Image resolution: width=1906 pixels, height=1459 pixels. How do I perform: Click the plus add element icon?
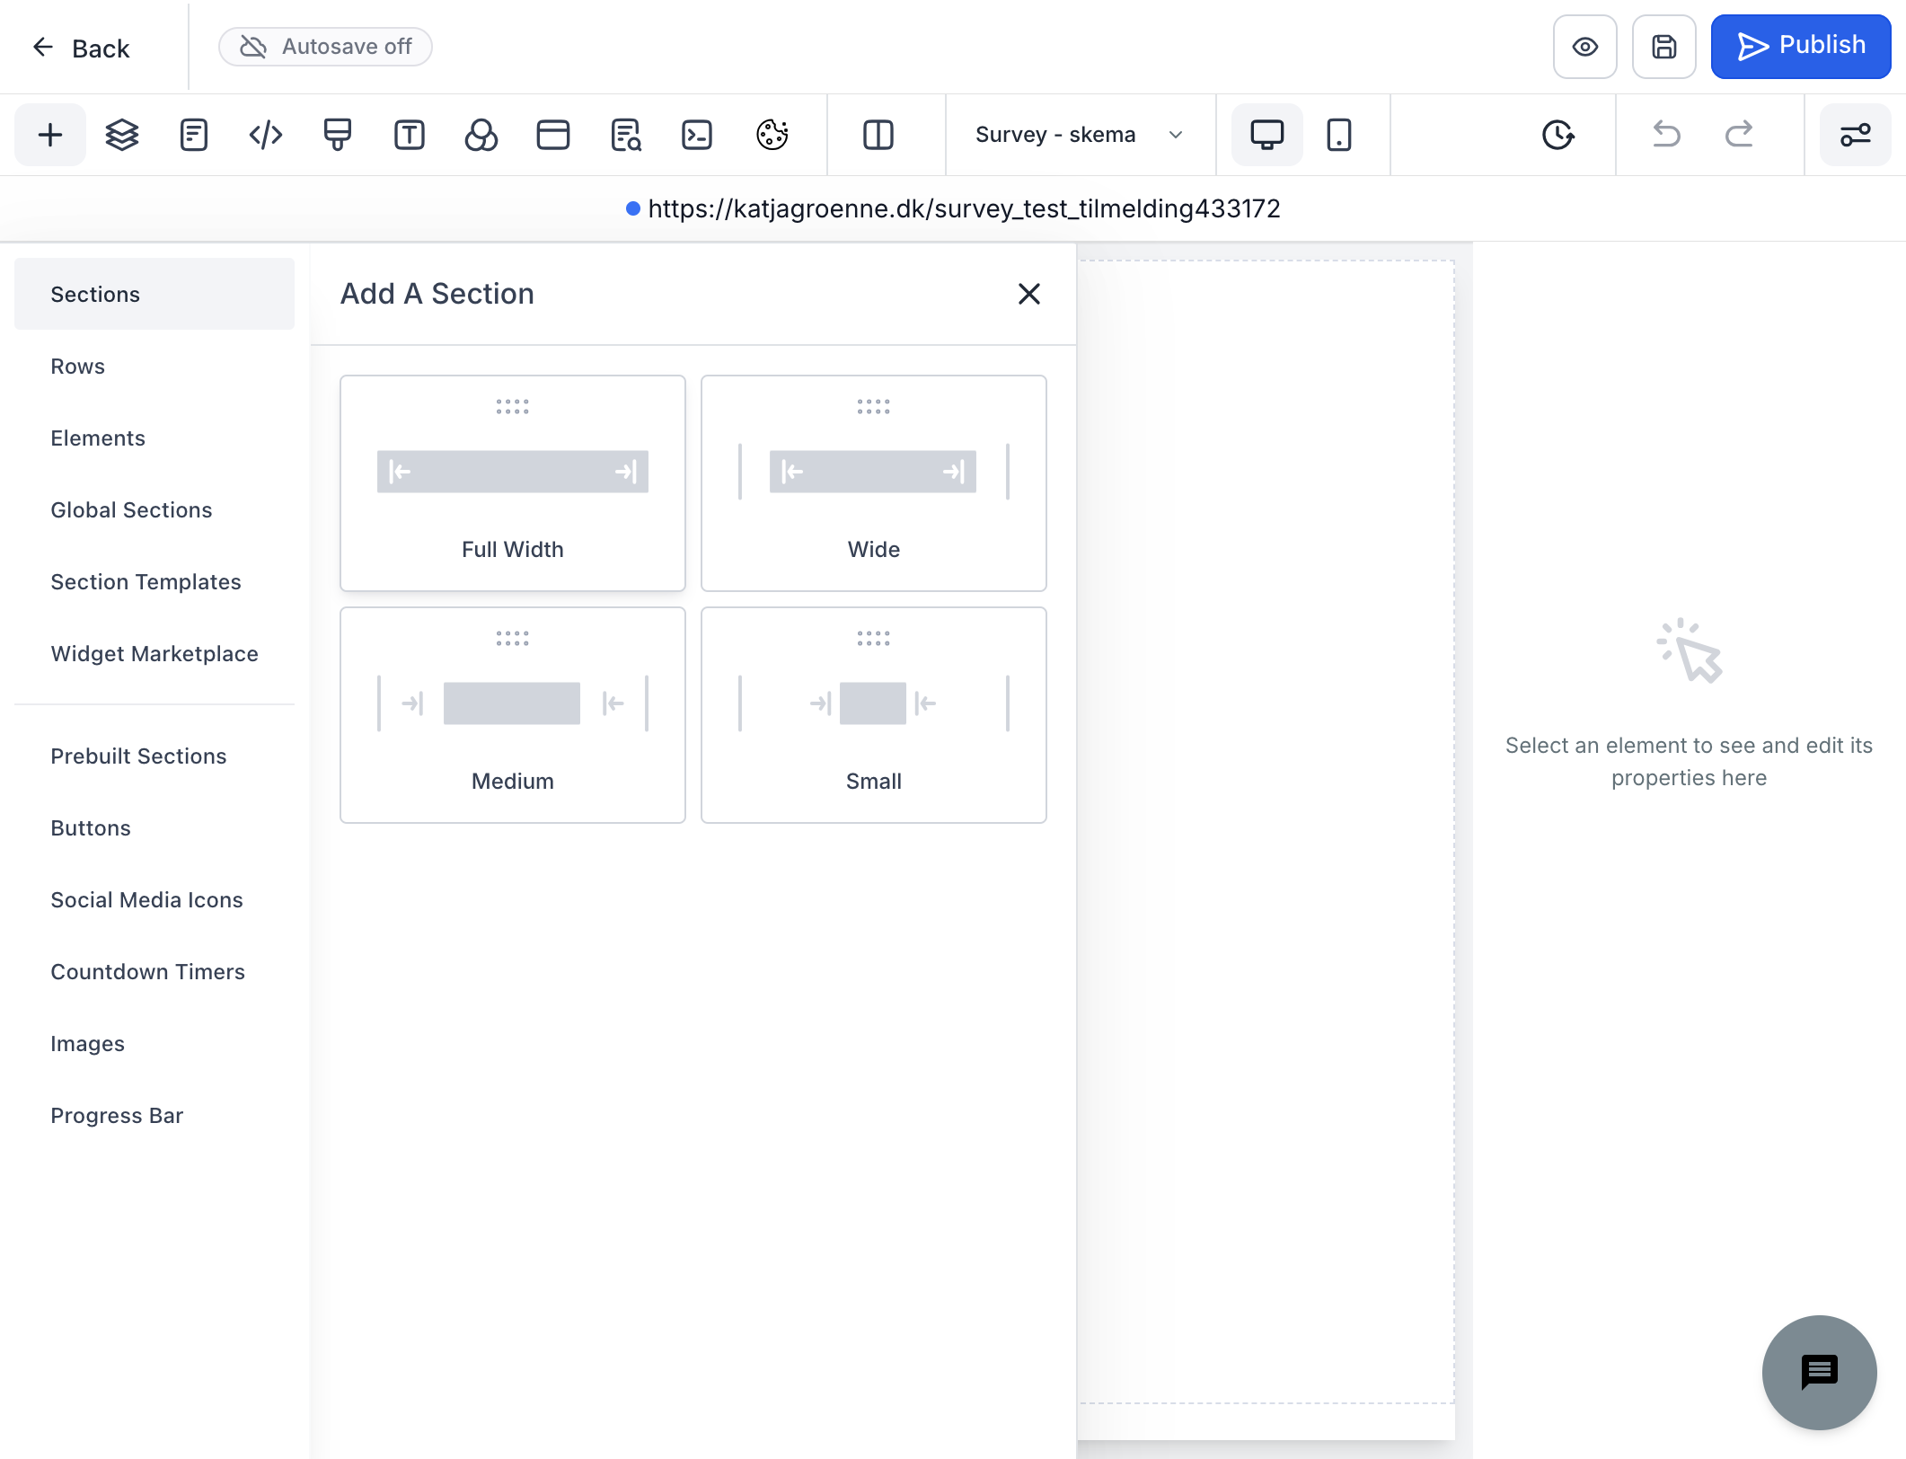(x=50, y=135)
